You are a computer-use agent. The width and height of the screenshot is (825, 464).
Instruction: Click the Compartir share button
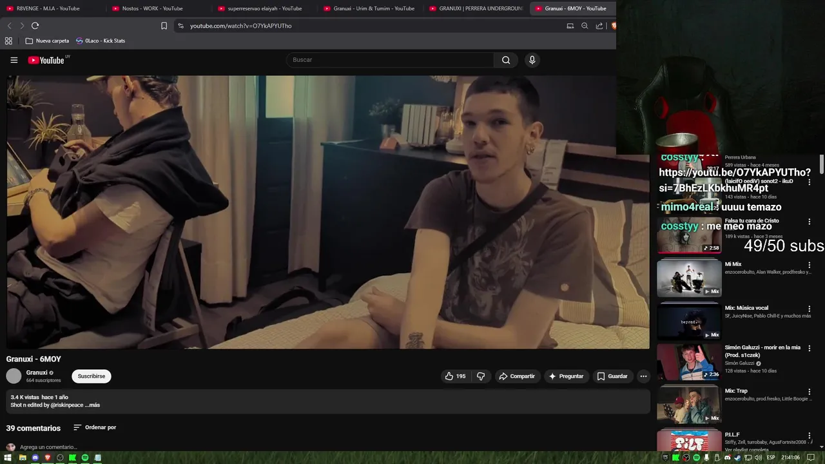(517, 376)
